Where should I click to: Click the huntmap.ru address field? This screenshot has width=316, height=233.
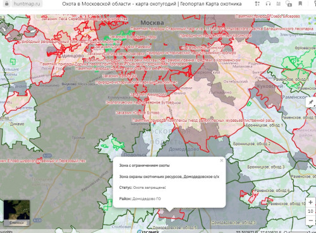click(x=27, y=4)
